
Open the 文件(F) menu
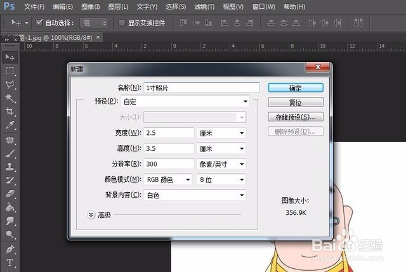(34, 6)
